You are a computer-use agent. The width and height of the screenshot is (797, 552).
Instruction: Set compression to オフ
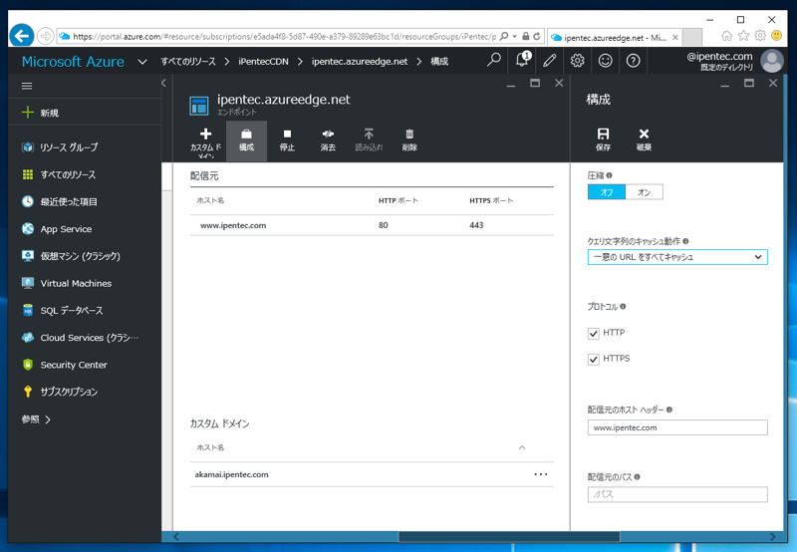pos(607,192)
